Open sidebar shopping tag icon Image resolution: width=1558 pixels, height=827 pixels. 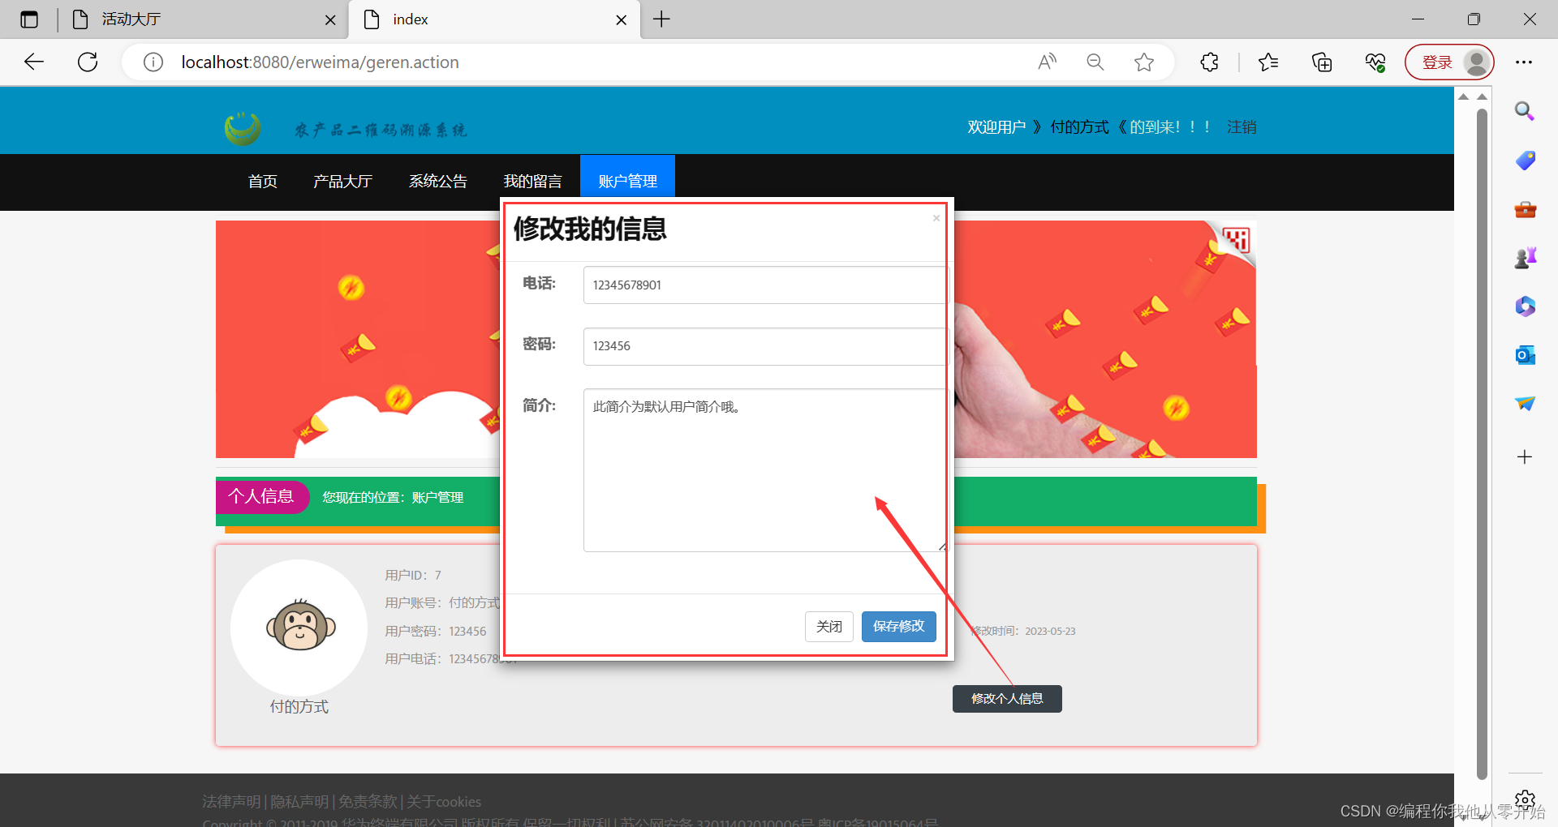tap(1525, 161)
